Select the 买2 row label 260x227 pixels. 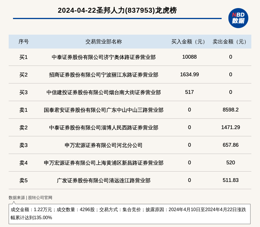[24, 75]
